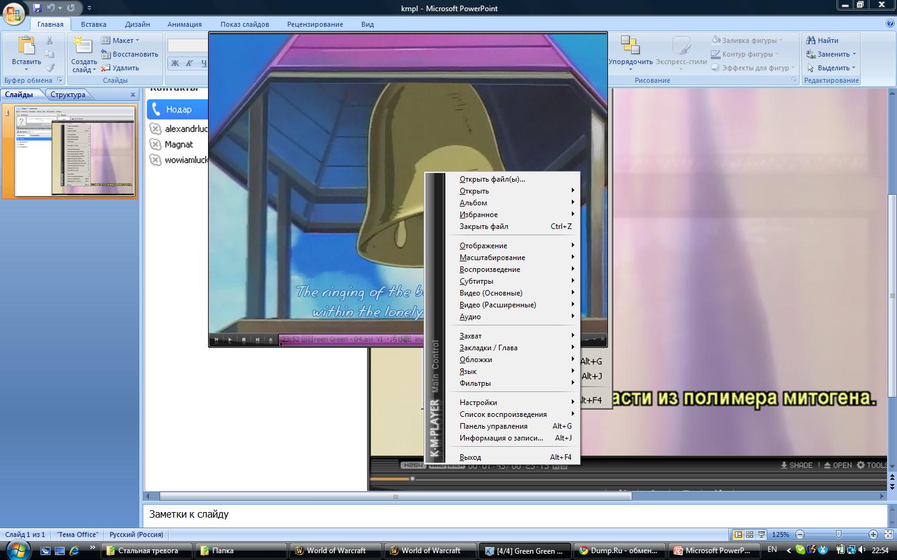Open Папка folder taskbar button
The height and width of the screenshot is (560, 897).
click(x=240, y=551)
